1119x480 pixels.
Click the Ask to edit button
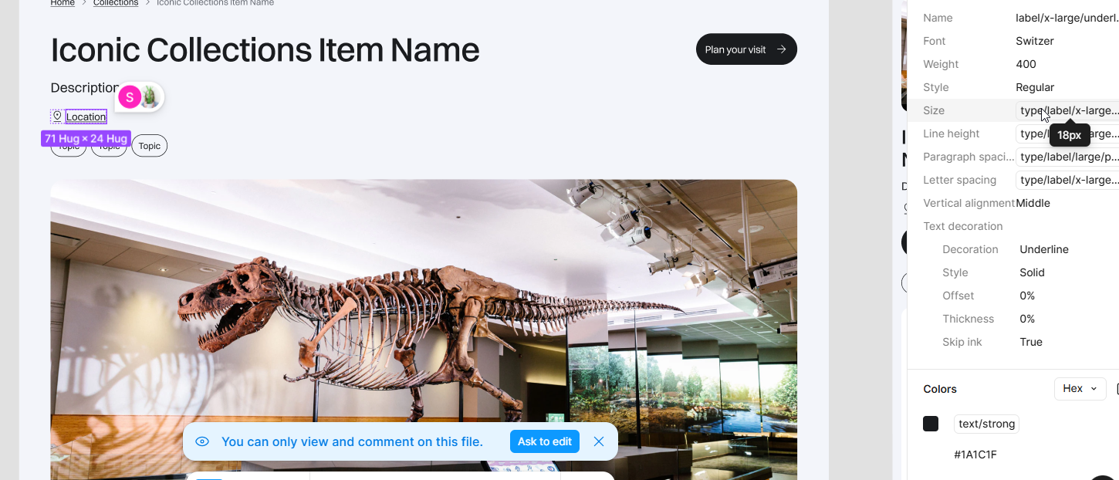[545, 441]
